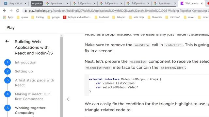The width and height of the screenshot is (209, 117).
Task: Open Working together: Composing step
Action: [x=30, y=110]
